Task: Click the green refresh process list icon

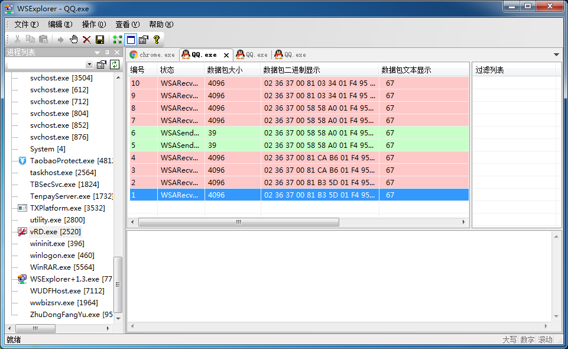Action: pos(115,64)
